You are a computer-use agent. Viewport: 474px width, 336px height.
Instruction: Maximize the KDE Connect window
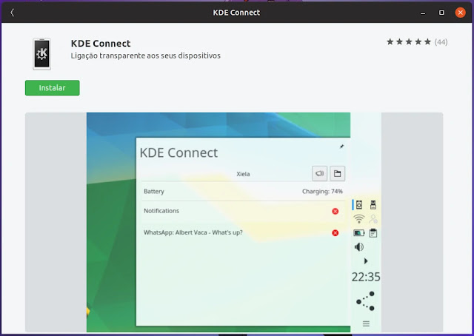[441, 13]
